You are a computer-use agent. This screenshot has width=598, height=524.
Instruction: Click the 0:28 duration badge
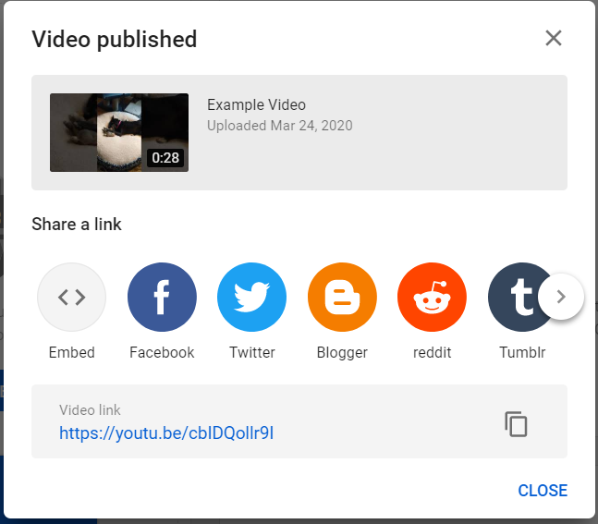(x=165, y=157)
